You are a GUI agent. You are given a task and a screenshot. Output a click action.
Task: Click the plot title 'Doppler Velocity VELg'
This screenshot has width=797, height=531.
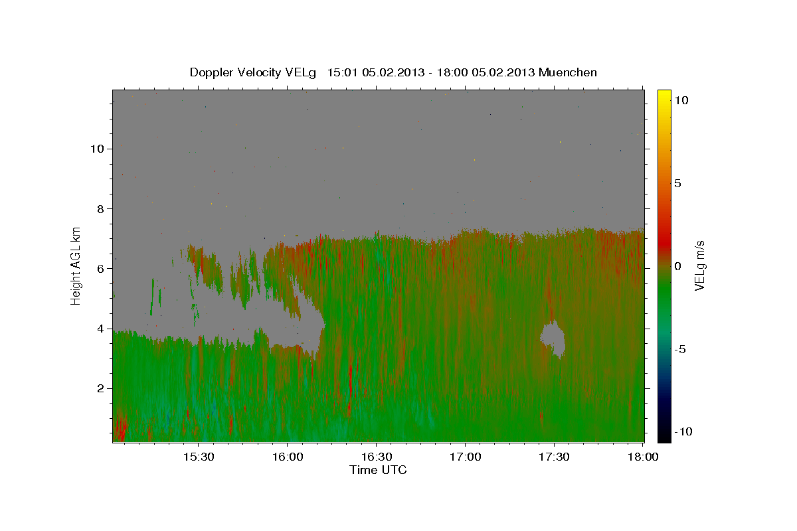pos(253,72)
